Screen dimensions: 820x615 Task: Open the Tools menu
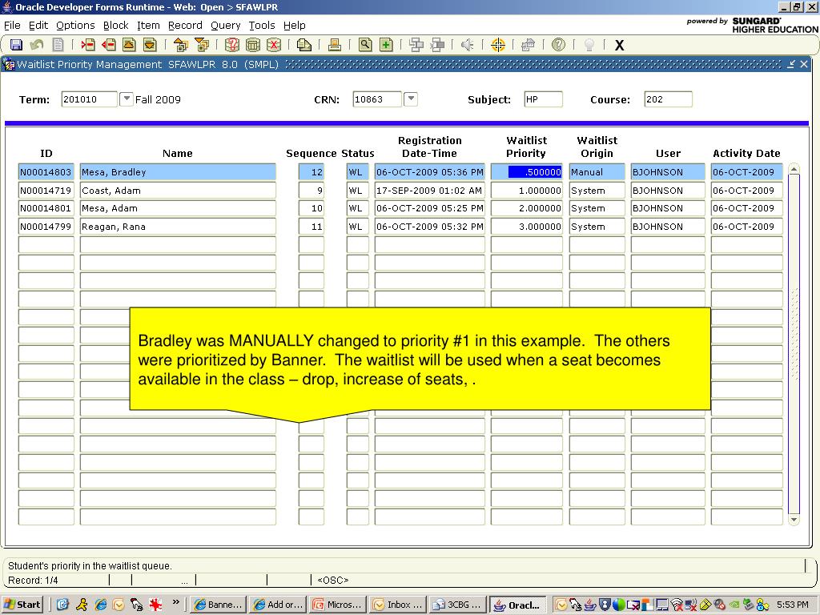click(x=262, y=25)
